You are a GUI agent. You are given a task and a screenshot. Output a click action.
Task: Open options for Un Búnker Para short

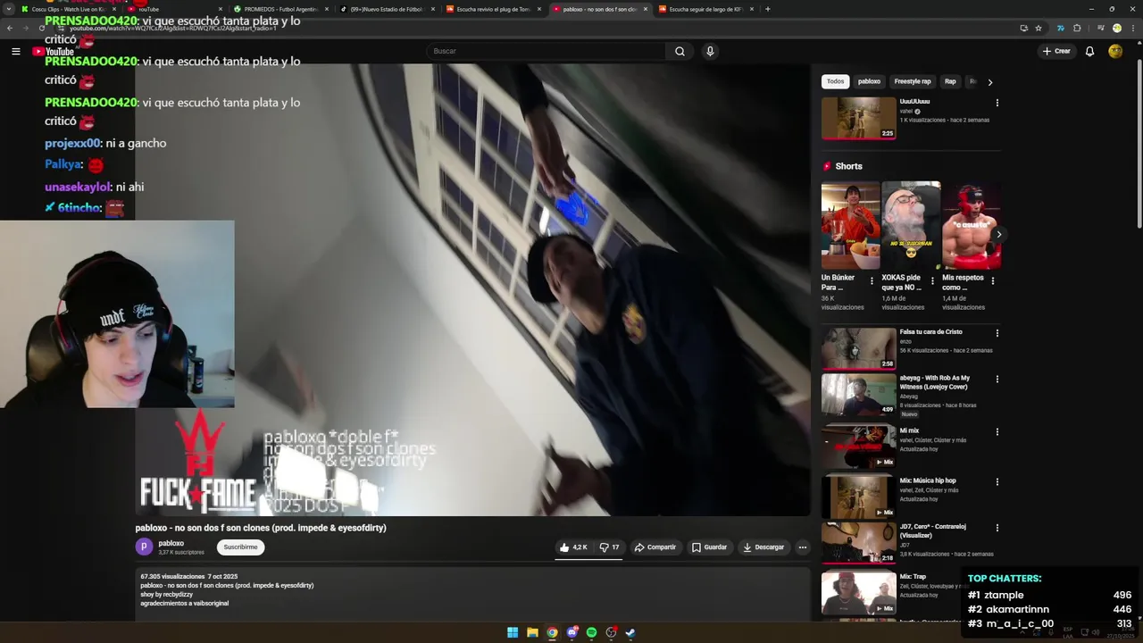(x=872, y=280)
